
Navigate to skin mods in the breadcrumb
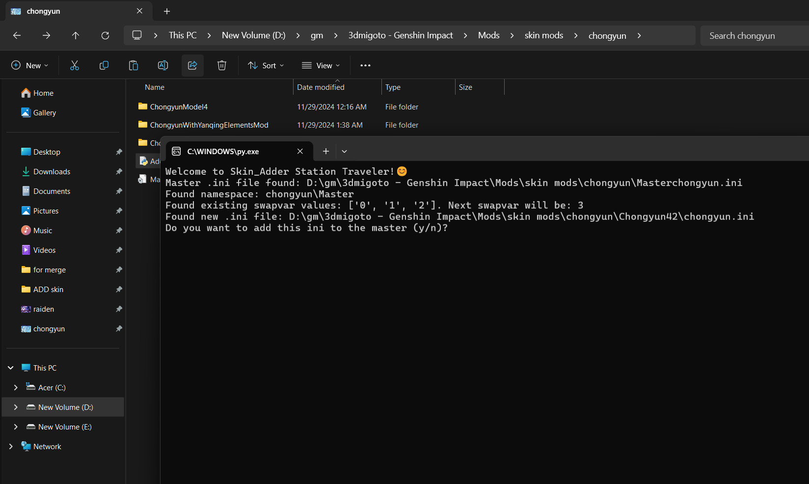pos(543,35)
